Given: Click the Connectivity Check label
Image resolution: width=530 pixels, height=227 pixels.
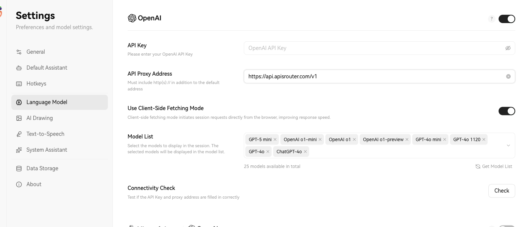Looking at the screenshot, I should click(151, 188).
